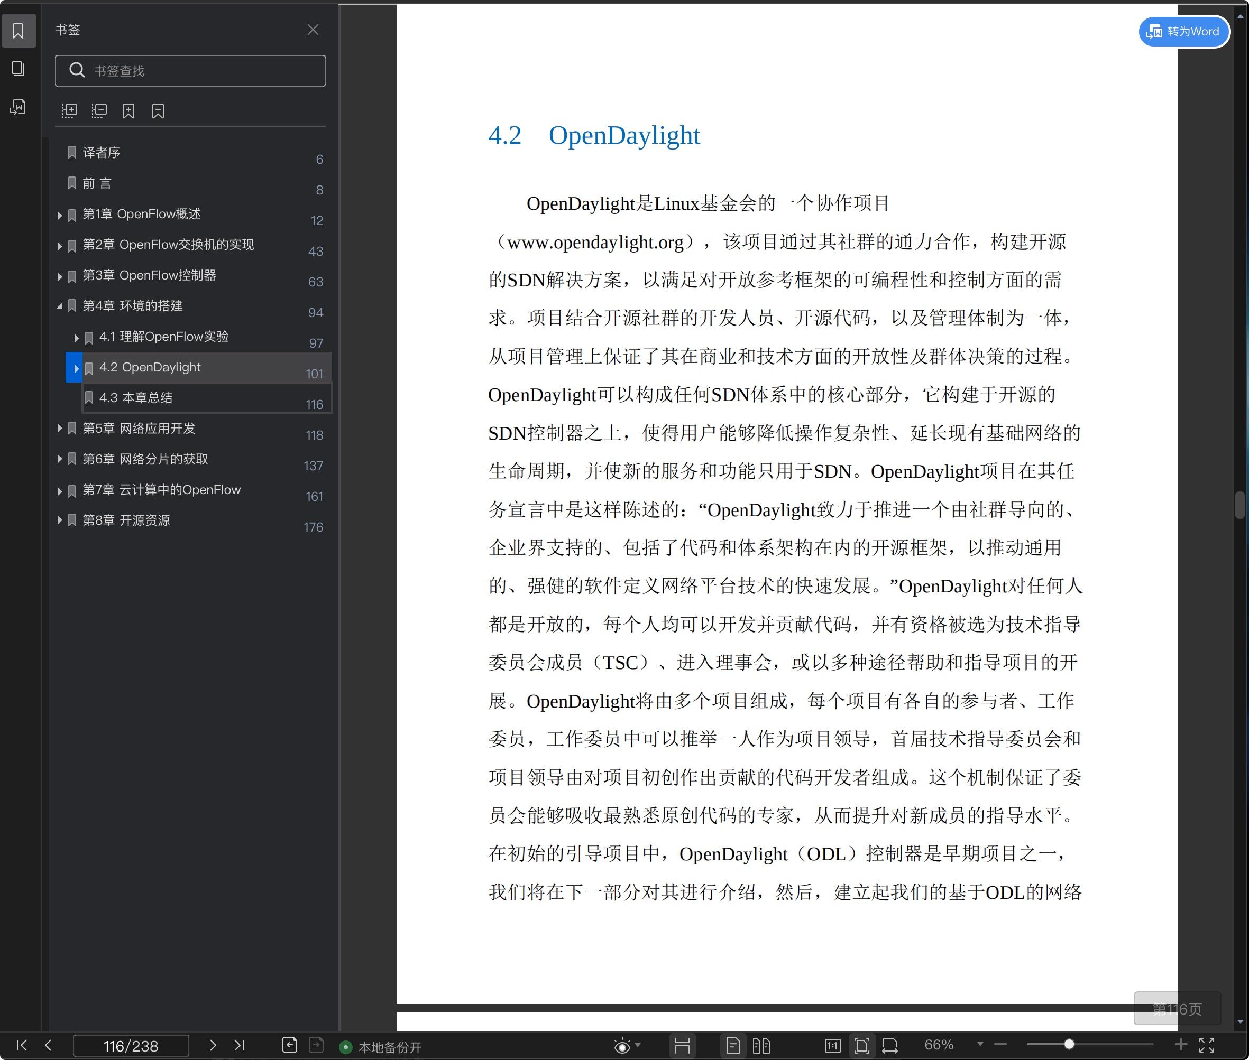Click the 转为Word convert button
The image size is (1249, 1060).
1183,31
